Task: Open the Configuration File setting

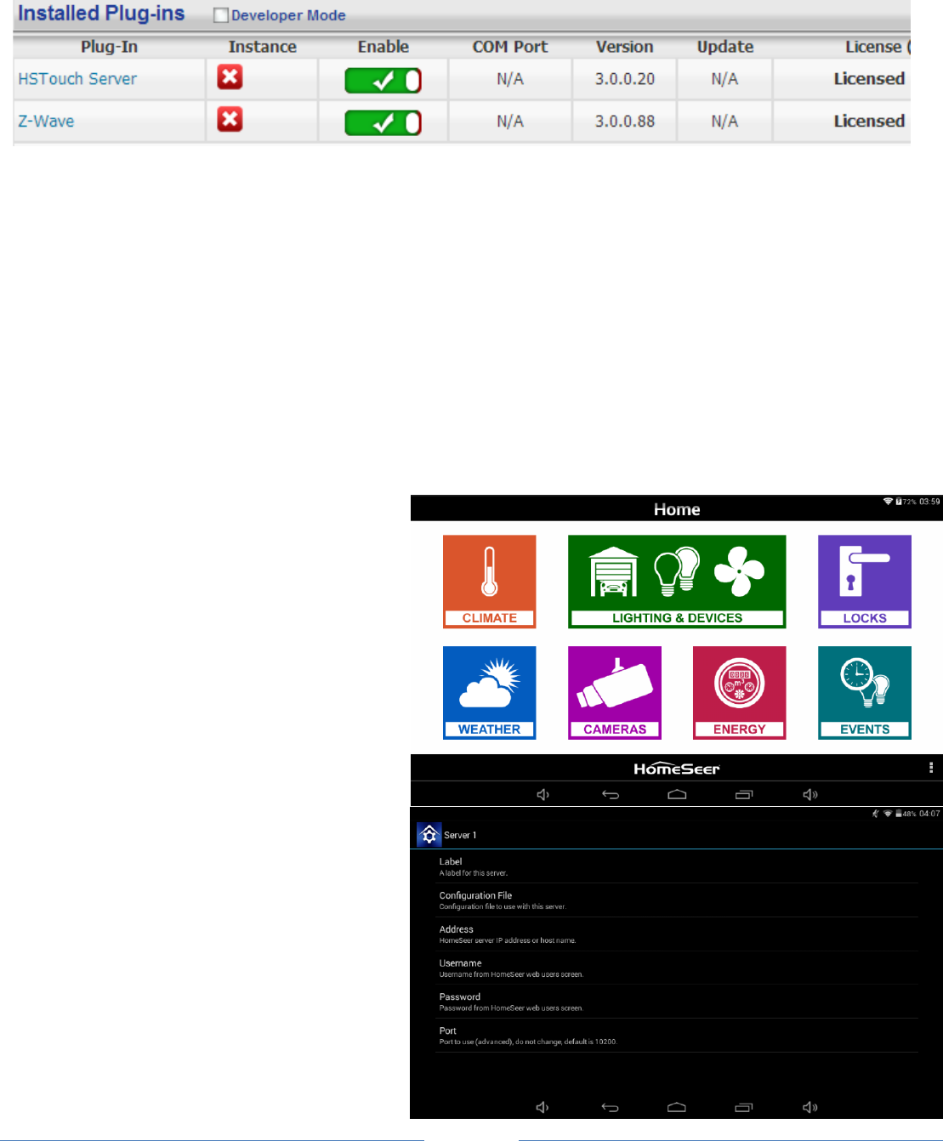Action: [677, 900]
